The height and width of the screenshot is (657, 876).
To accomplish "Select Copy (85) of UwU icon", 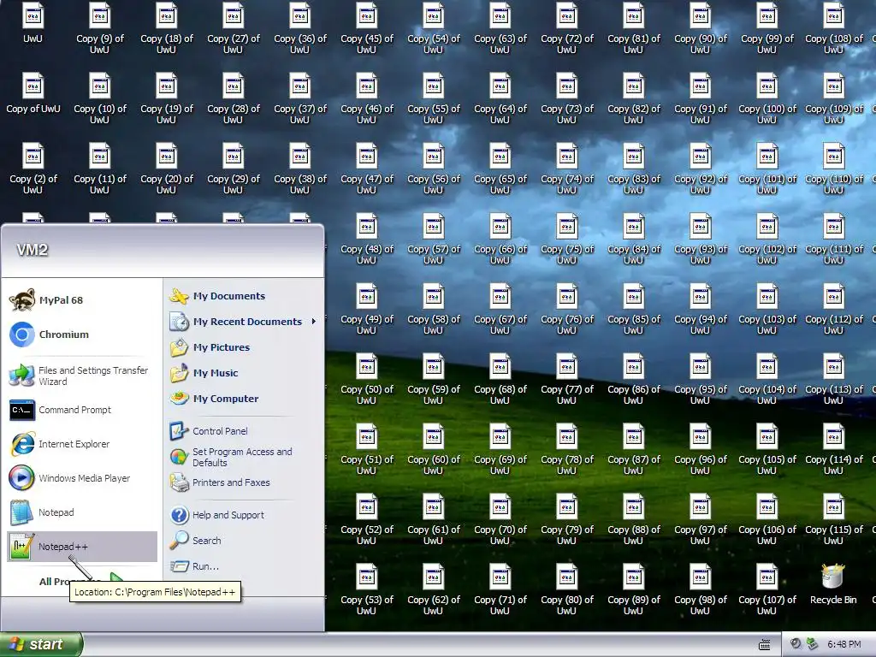I will [x=634, y=309].
